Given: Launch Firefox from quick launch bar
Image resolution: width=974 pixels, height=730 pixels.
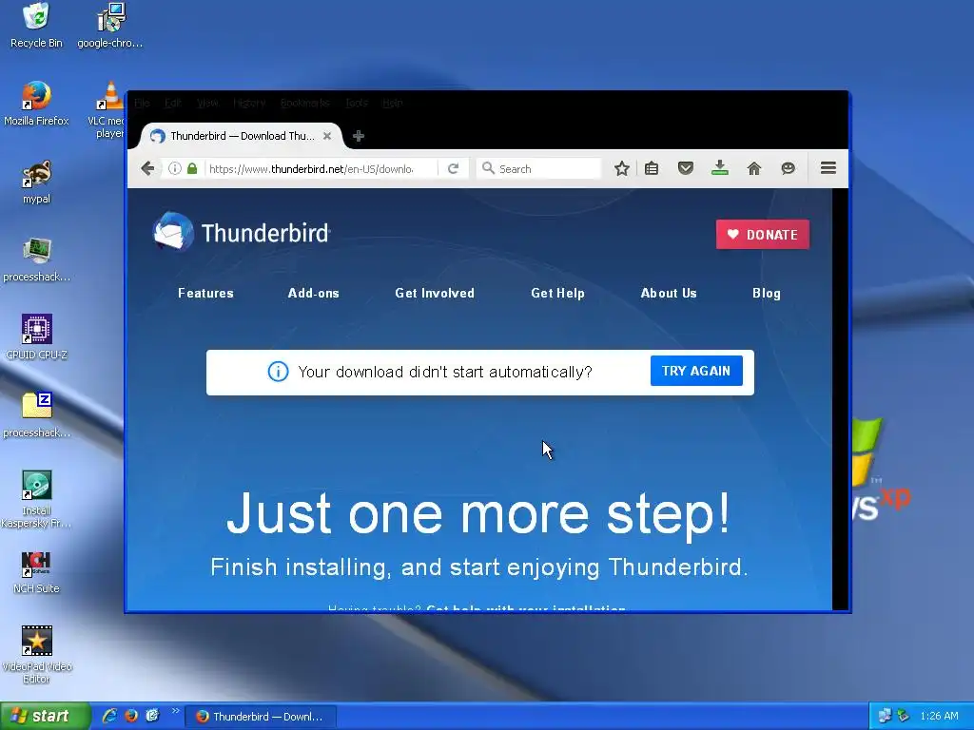Looking at the screenshot, I should (131, 716).
